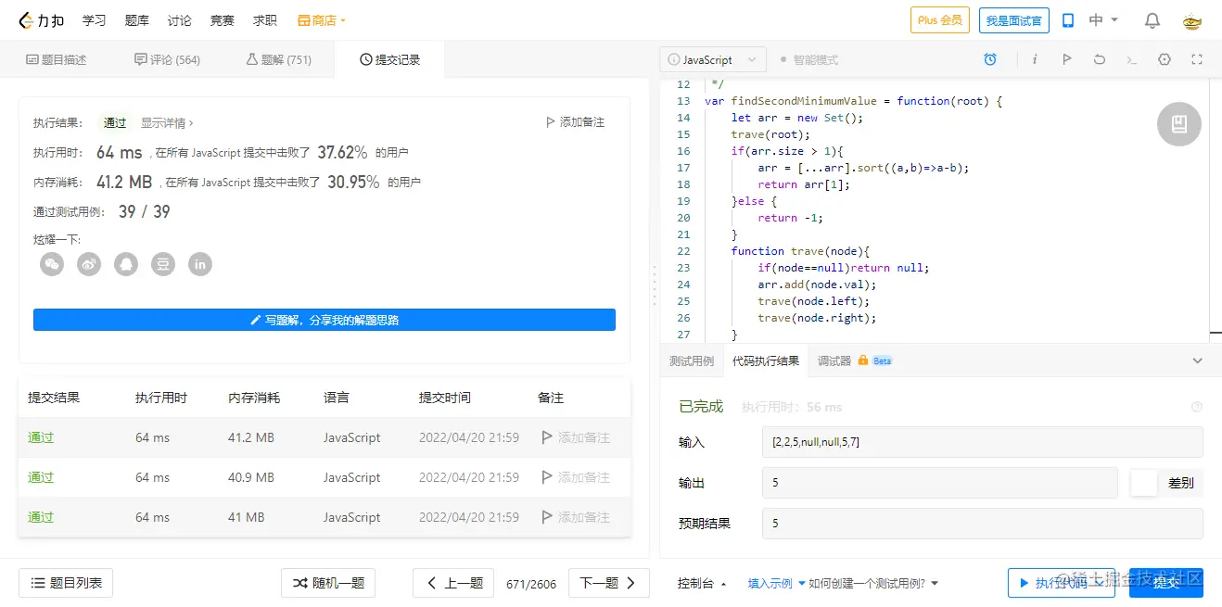Toggle the 控制台 console panel

click(x=702, y=583)
